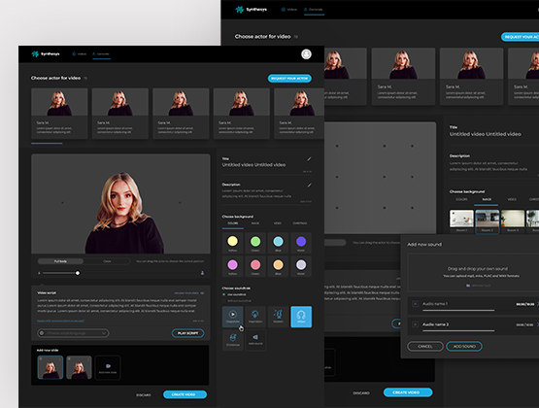Select the Without soundtrack radio button
Viewport: 539px width, 408px height.
click(224, 301)
